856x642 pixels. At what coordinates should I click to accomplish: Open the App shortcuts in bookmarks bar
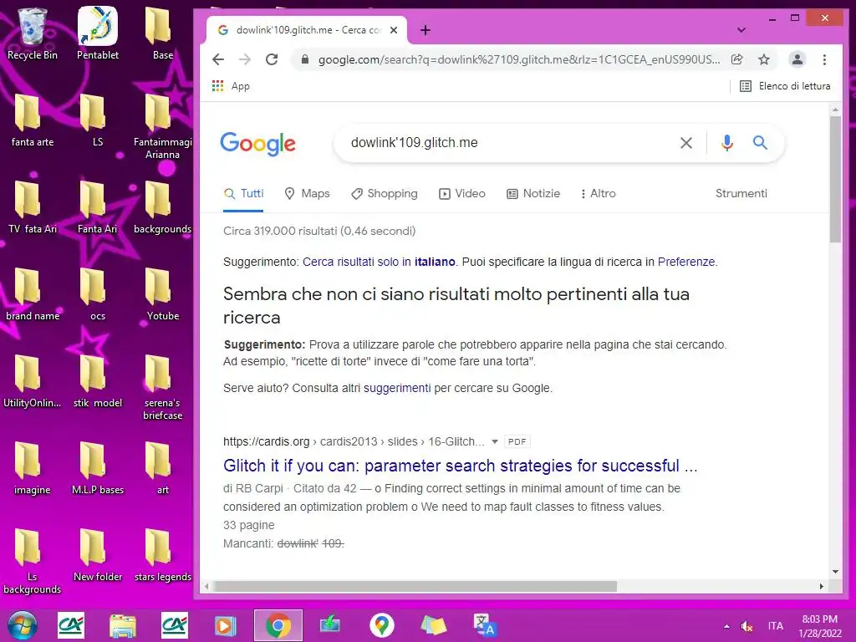(x=231, y=86)
